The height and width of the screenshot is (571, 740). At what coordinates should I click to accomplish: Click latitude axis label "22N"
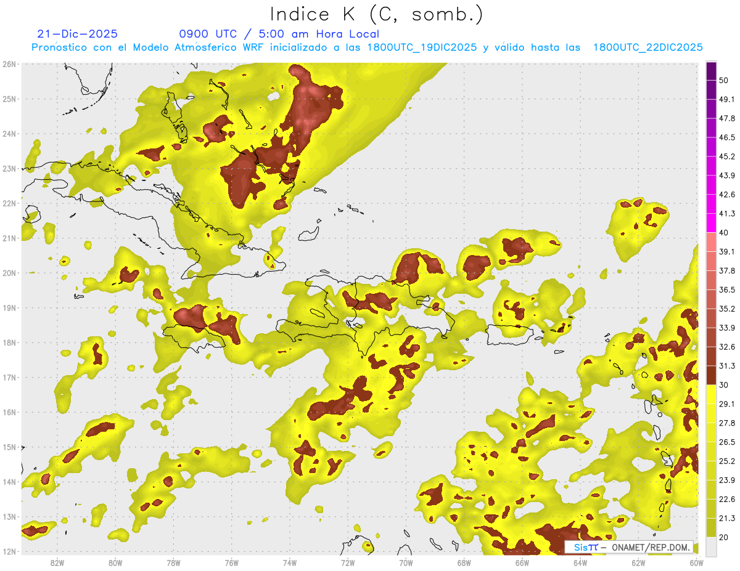9,203
